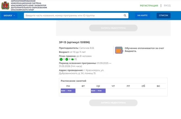Click the teacher name Сапичев В.В.

pyautogui.click(x=87, y=48)
